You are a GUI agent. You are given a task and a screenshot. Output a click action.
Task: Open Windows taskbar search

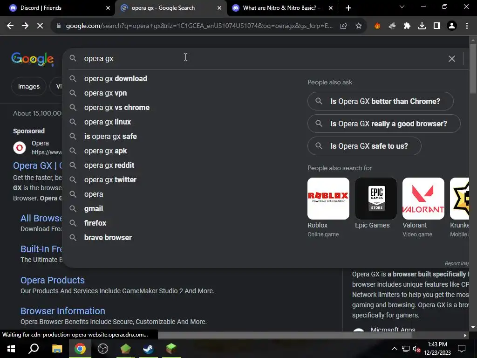coord(34,349)
